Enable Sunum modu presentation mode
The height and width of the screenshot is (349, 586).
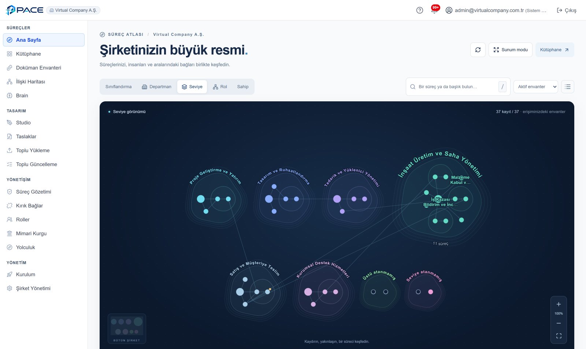[511, 50]
